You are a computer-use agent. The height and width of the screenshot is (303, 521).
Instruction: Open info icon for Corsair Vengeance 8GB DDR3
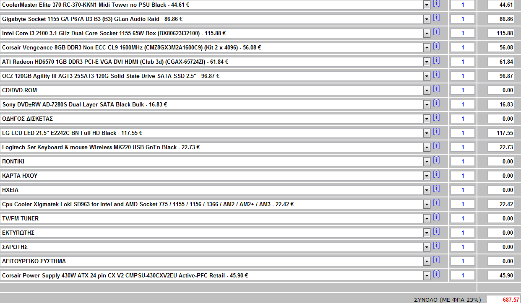click(x=436, y=46)
